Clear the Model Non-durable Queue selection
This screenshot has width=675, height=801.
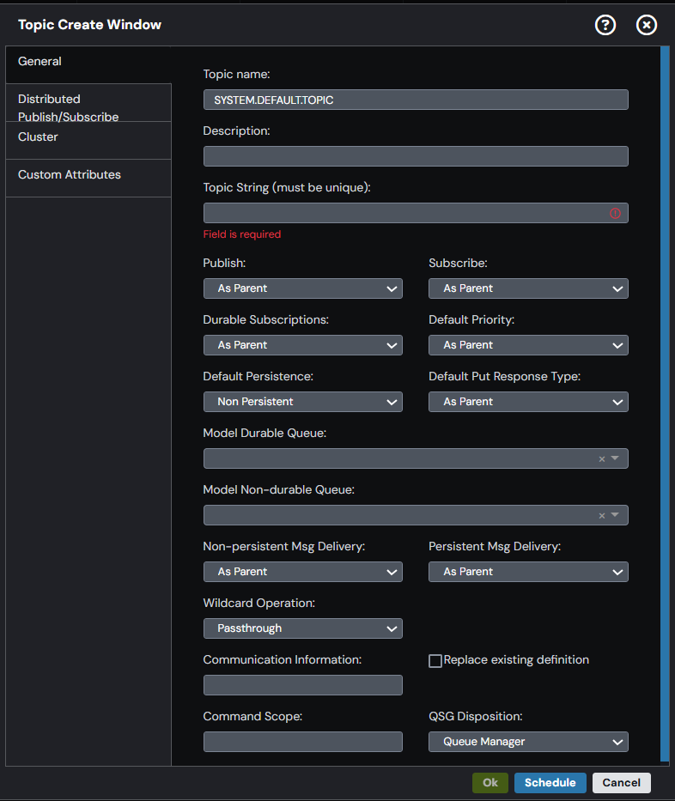coord(602,515)
